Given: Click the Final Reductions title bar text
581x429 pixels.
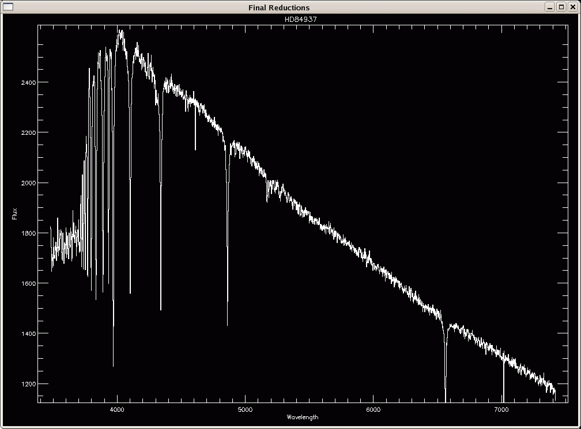Looking at the screenshot, I should click(279, 7).
